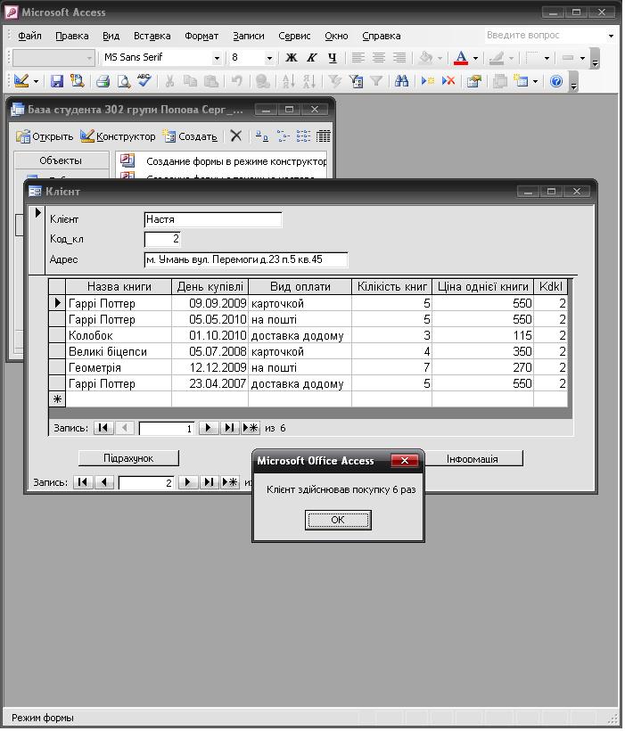Click the Адрес input field

[246, 259]
